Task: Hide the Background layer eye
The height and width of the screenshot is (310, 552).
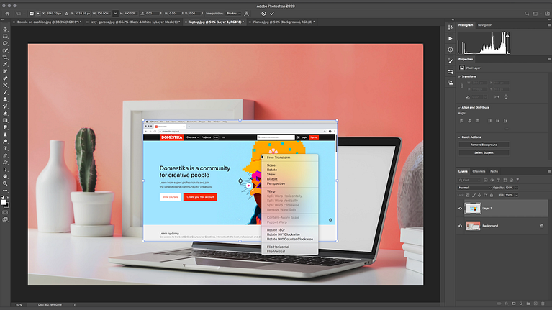Action: tap(460, 226)
